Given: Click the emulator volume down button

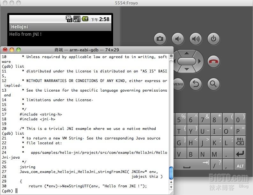Looking at the screenshot, I should [x=178, y=39].
